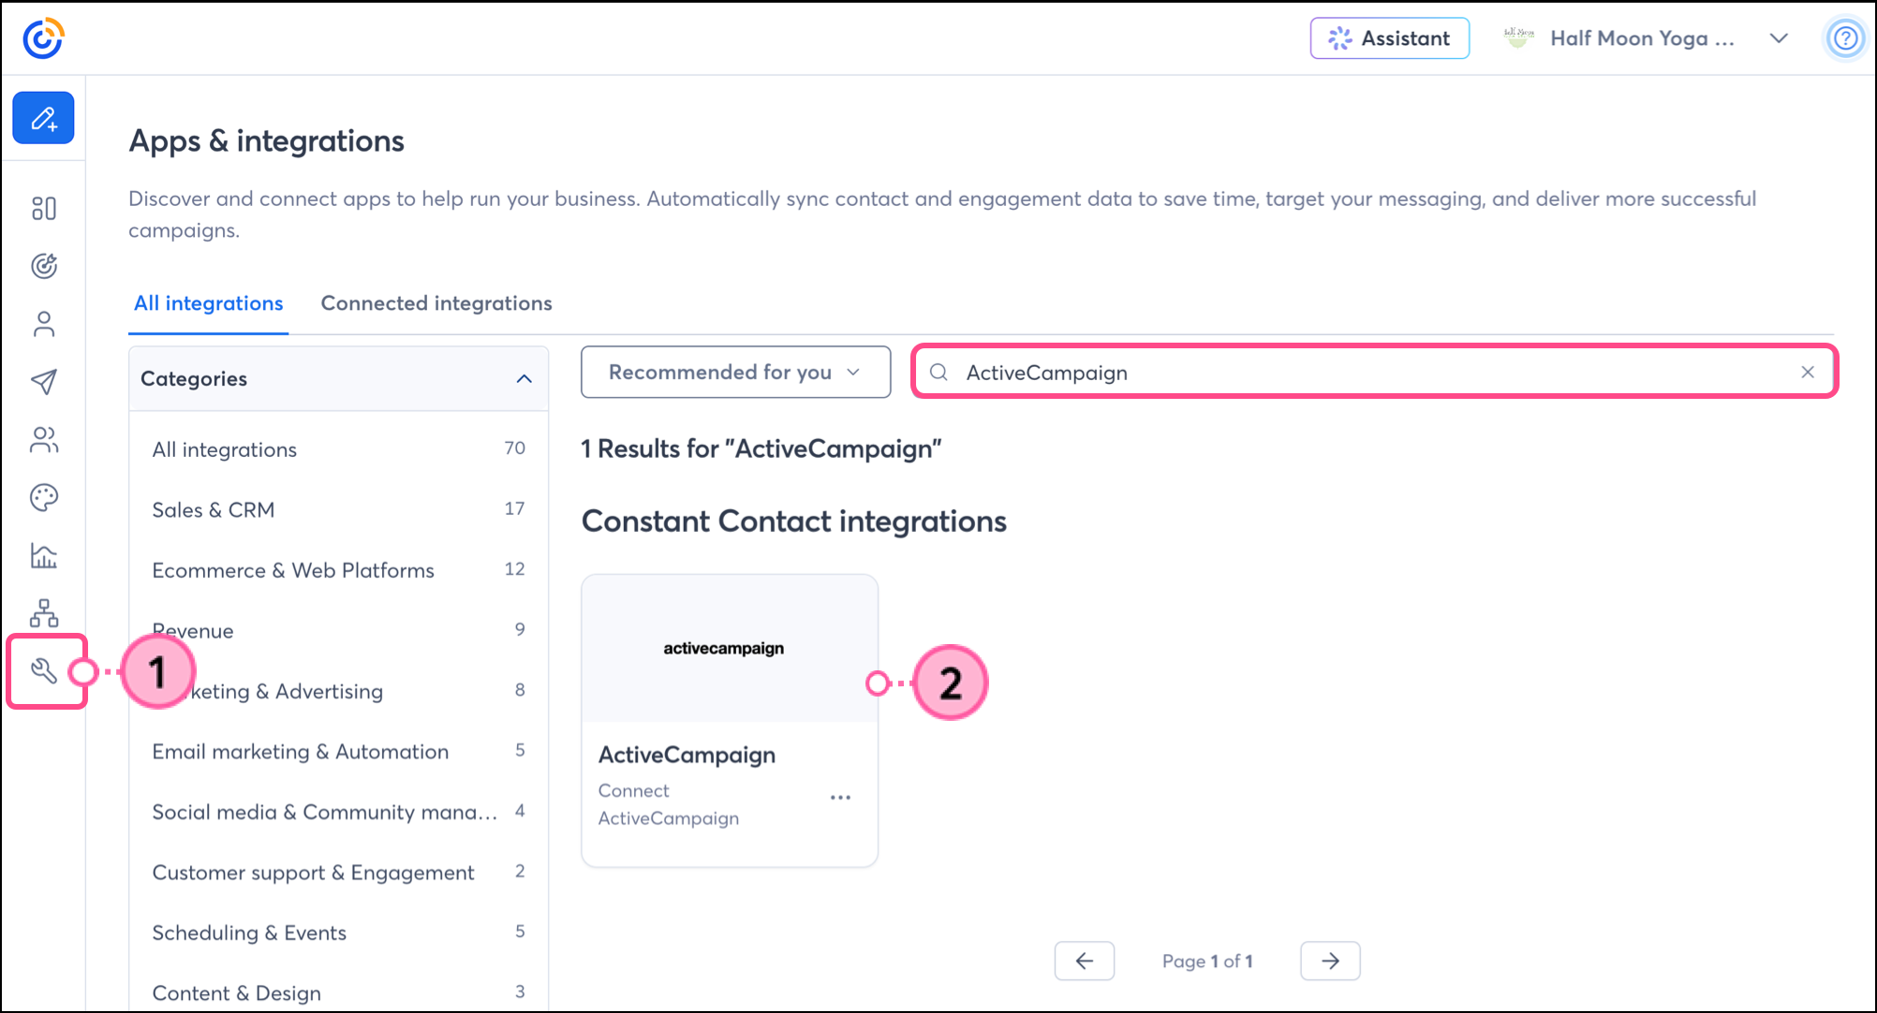Switch to All integrations tab
The image size is (1877, 1013).
tap(208, 303)
